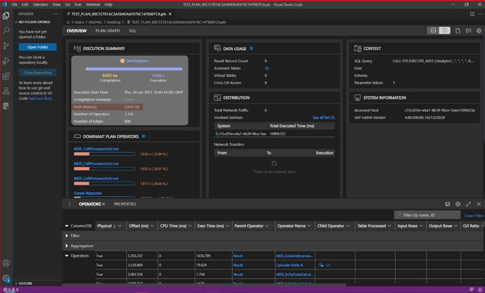Open the read our docs link
Screen dimensions: 485x293
[x=40, y=99]
